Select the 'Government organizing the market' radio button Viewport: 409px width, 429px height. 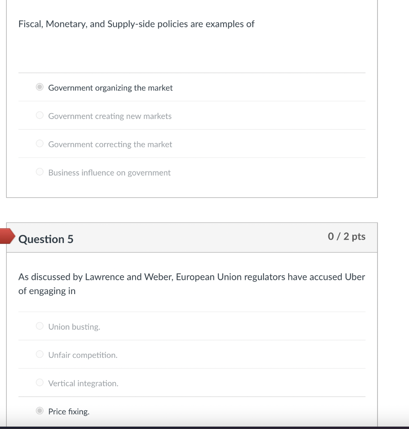tap(39, 87)
